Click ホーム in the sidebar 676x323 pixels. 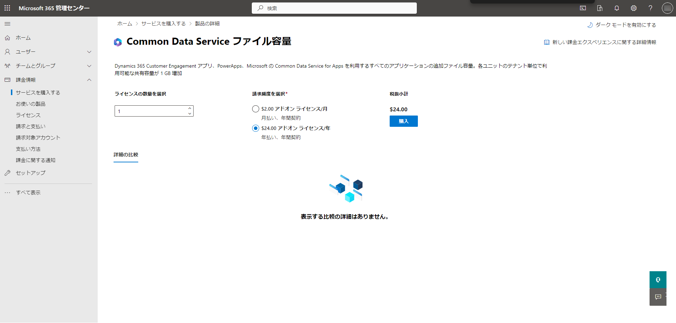pos(23,38)
